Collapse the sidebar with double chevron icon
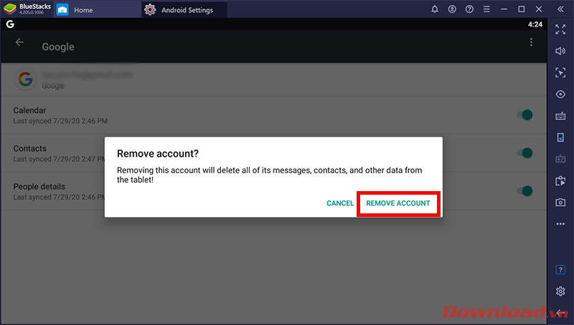Screen dimensions: 574x325 coord(560,9)
